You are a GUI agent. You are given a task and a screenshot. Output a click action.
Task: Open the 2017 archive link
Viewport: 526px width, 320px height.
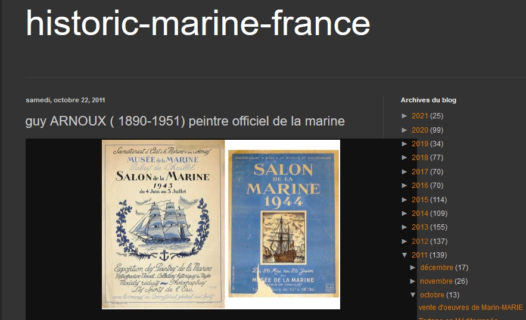(x=419, y=171)
